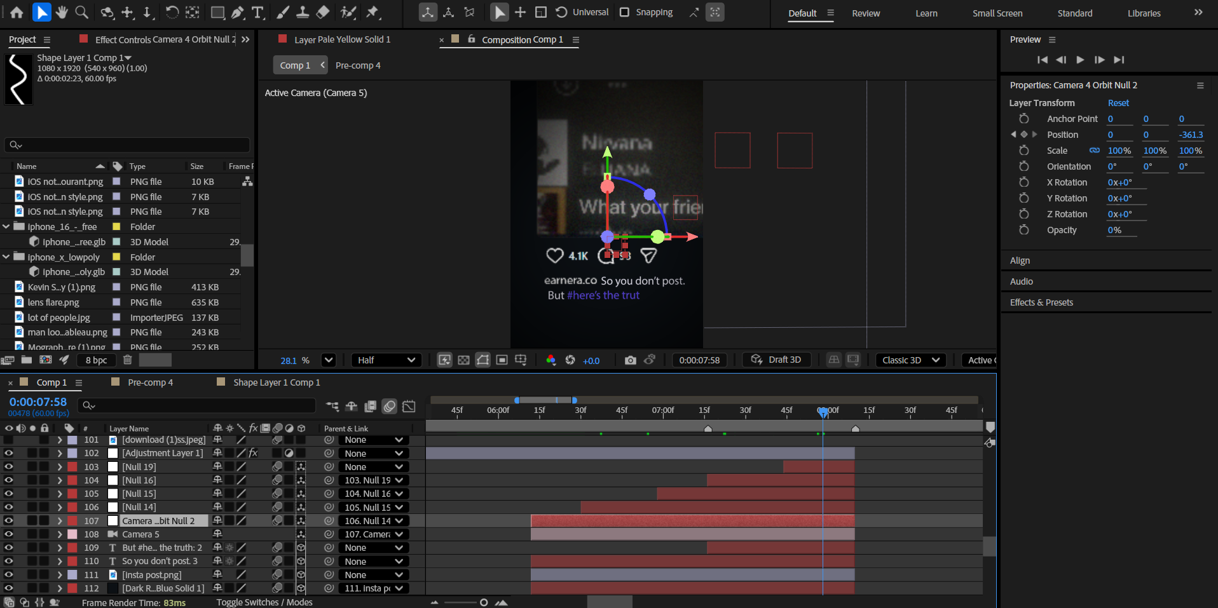The width and height of the screenshot is (1218, 608).
Task: Click the project color depth 8 bpc
Action: coord(96,360)
